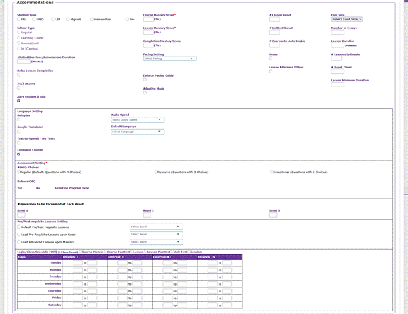Check the FRL student type checkbox

click(18, 20)
